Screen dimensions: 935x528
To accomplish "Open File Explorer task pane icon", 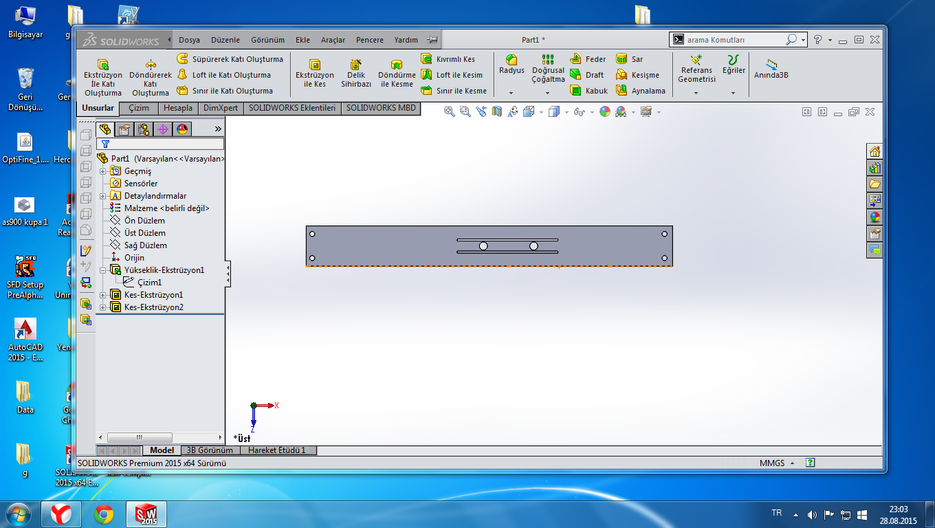I will 874,184.
